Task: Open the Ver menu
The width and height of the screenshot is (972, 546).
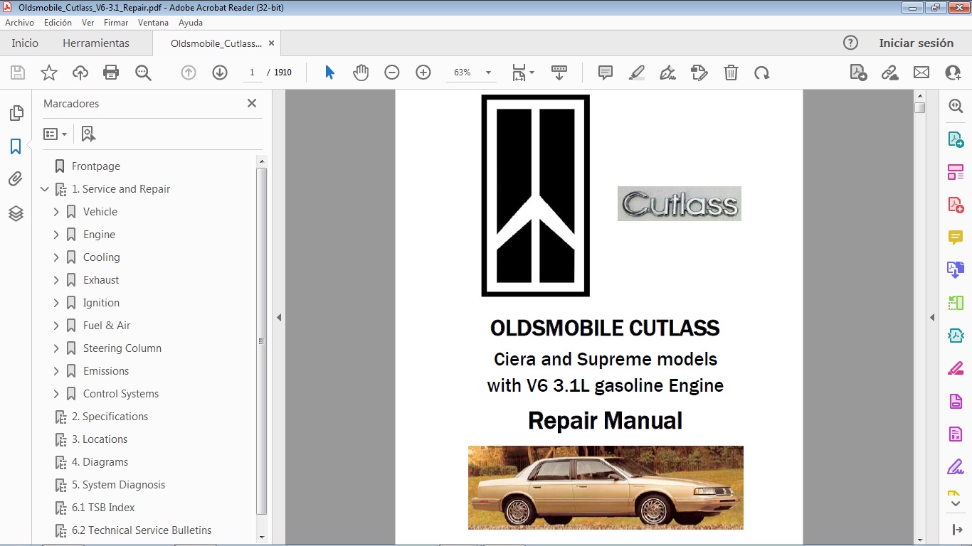Action: pos(88,23)
